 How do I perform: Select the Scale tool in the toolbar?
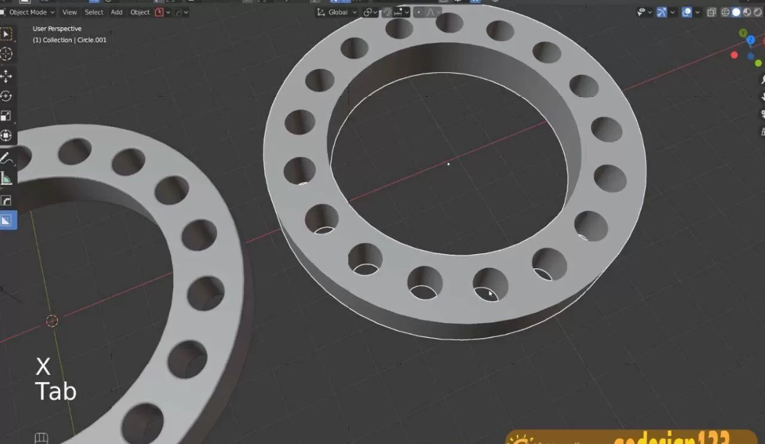coord(7,115)
